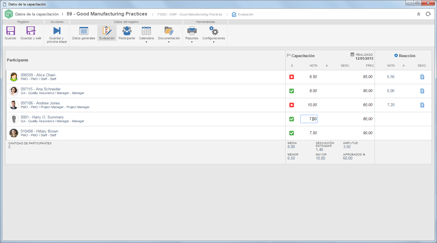The height and width of the screenshot is (243, 437).
Task: Toggle Andrew Jones failed status indicator
Action: 292,105
